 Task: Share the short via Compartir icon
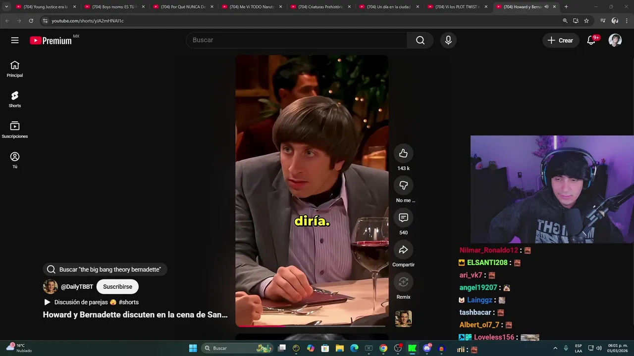[x=404, y=250]
